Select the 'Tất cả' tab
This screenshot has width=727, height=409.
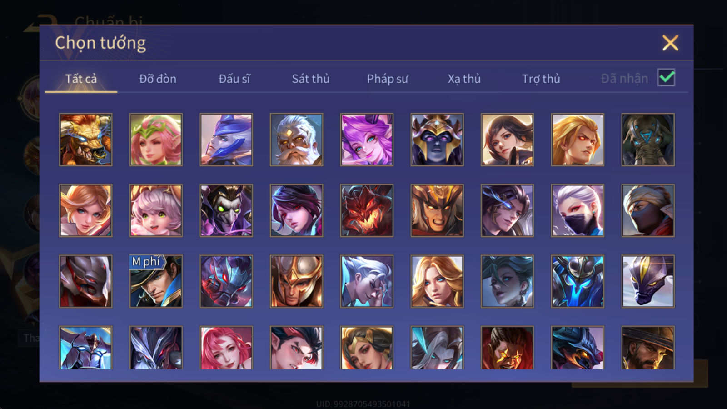click(81, 79)
